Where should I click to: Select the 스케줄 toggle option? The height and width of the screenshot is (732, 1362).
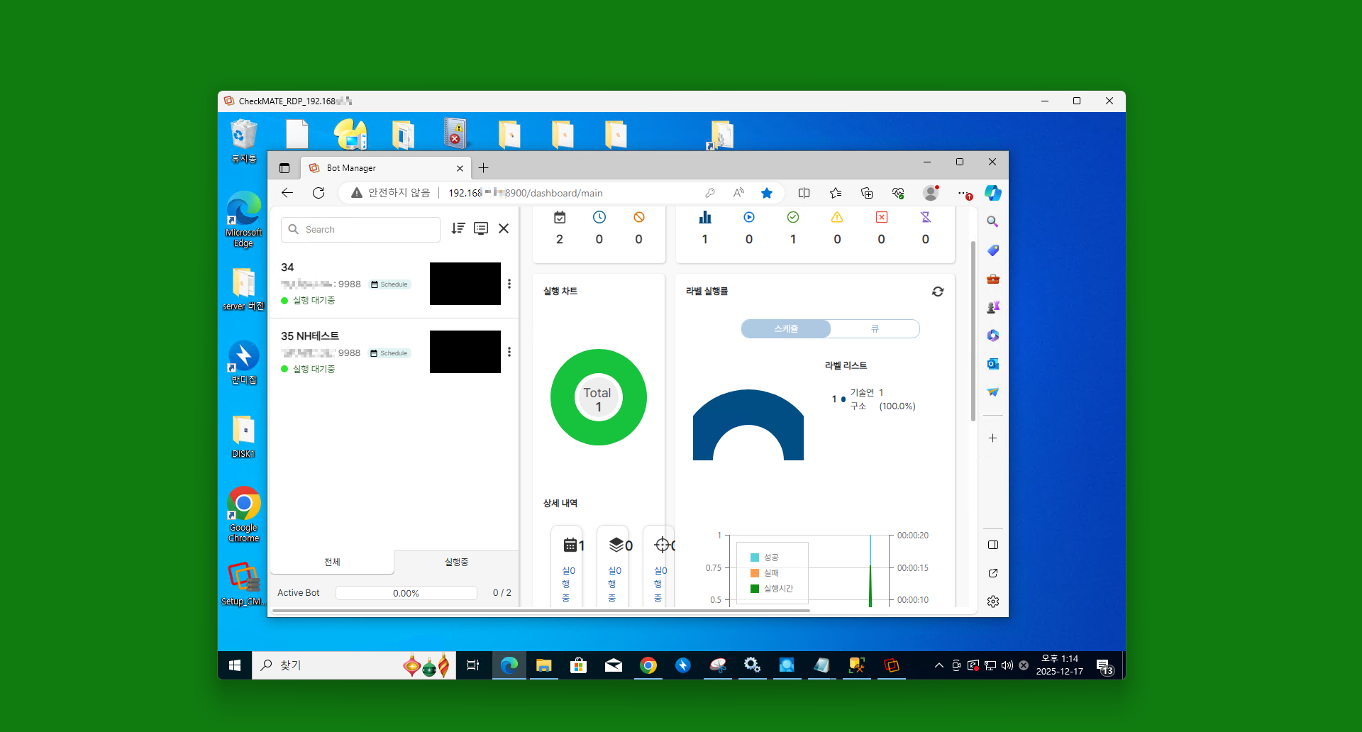786,328
